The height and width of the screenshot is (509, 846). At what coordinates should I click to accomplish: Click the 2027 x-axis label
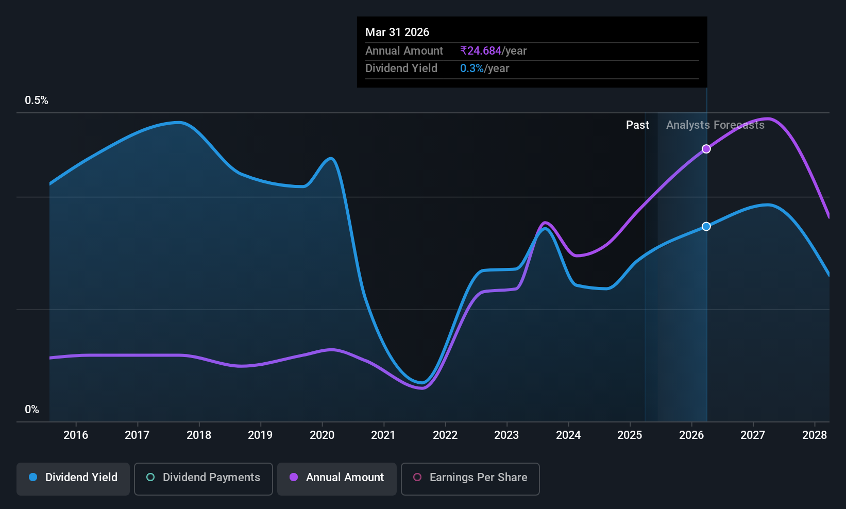tap(753, 435)
